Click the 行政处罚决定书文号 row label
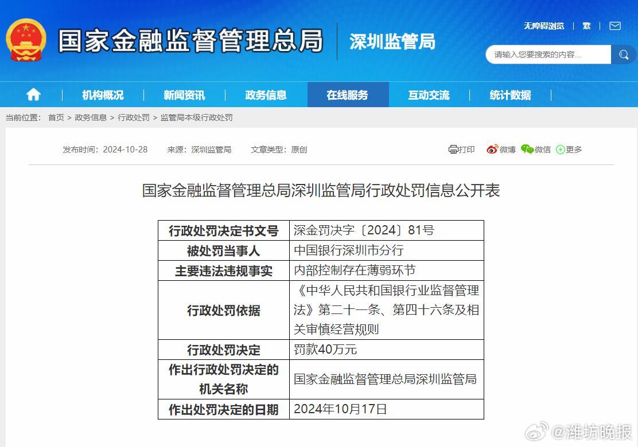 pos(224,231)
